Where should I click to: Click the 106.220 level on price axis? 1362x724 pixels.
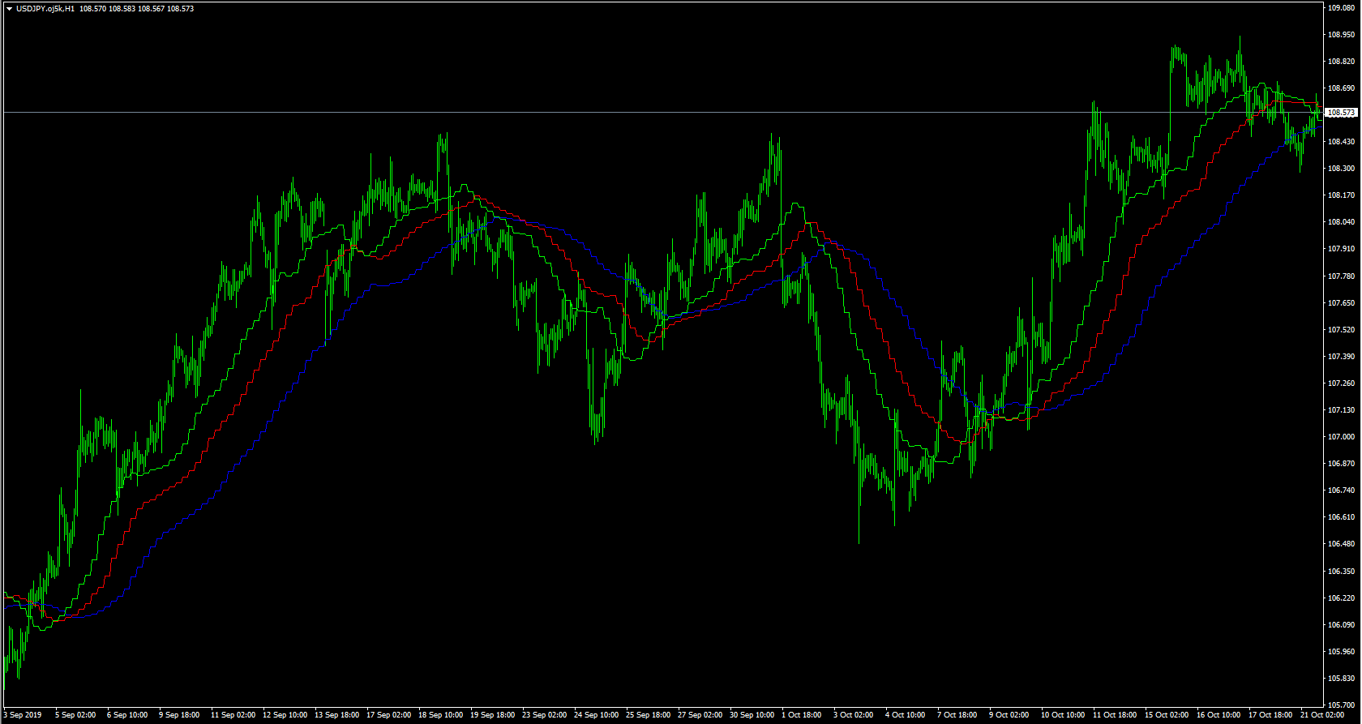tap(1343, 598)
